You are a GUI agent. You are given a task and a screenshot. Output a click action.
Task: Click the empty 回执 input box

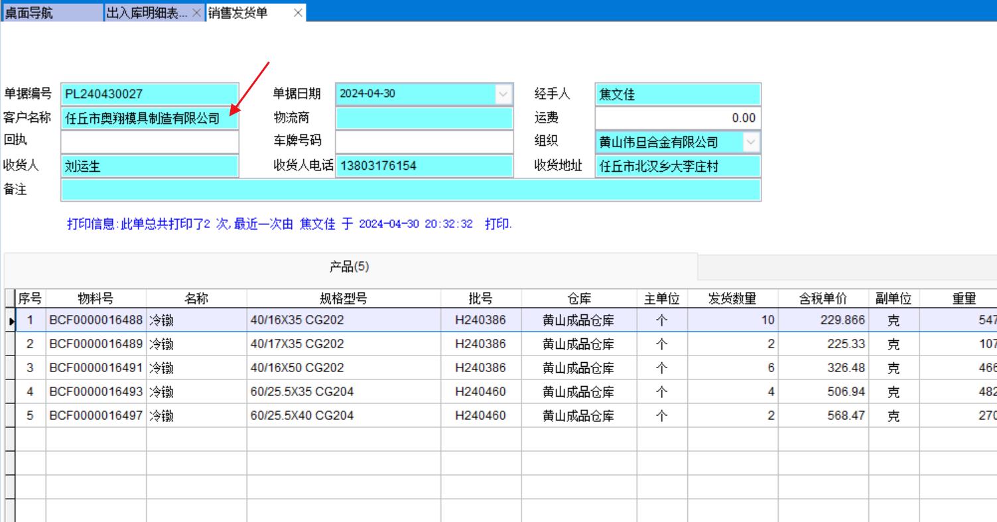coord(149,142)
